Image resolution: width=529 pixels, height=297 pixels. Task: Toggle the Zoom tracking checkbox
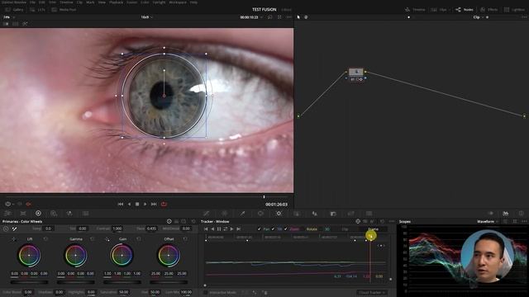point(286,229)
